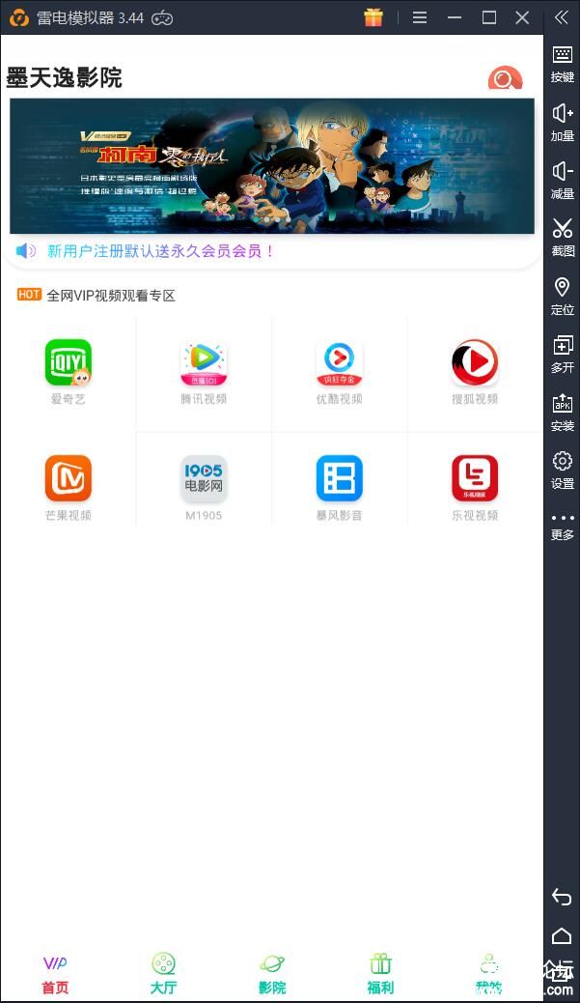Click the 全网VIP视频观看专区 heading
This screenshot has height=1003, width=580.
point(111,296)
